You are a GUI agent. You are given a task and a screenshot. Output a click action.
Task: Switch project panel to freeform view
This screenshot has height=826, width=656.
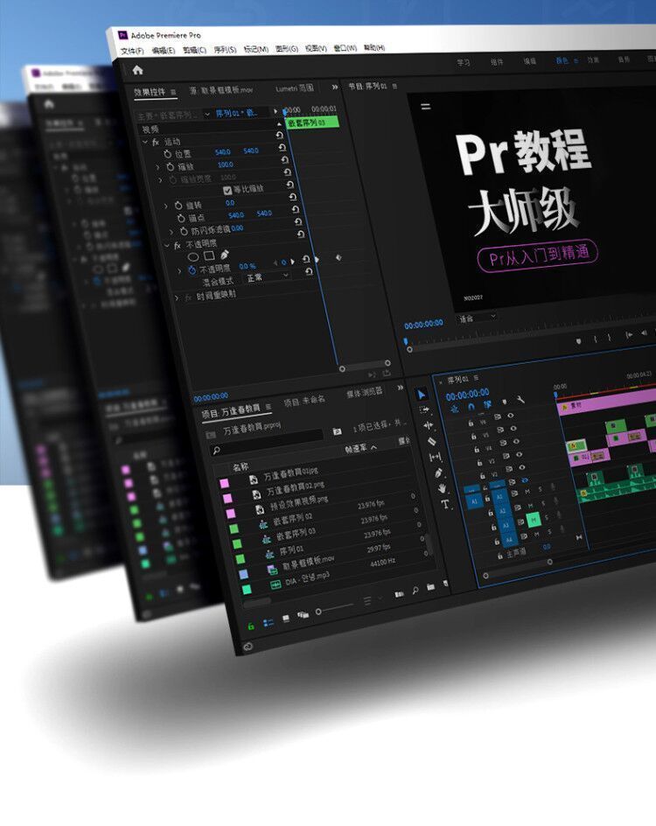[303, 615]
